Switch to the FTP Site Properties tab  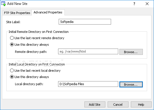pyautogui.click(x=17, y=13)
